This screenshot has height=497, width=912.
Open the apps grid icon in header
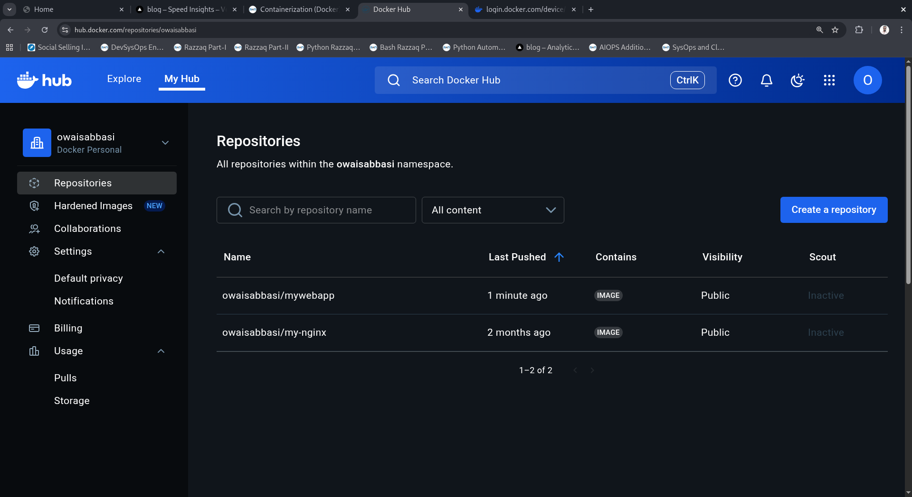point(829,80)
